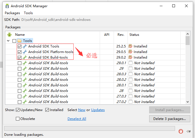Screen dimensions: 195x138
Task: Check the Build-tools 29.0.1 checkbox
Action: (x=19, y=63)
